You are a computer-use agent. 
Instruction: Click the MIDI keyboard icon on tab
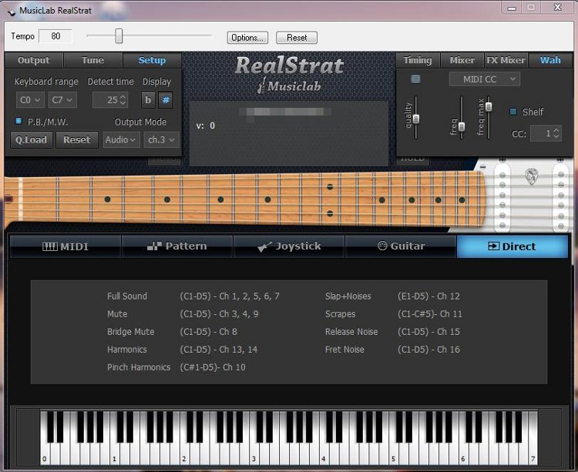click(x=50, y=246)
